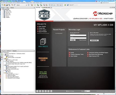Switch to the Files tab
The width and height of the screenshot is (116, 95).
point(8,8)
